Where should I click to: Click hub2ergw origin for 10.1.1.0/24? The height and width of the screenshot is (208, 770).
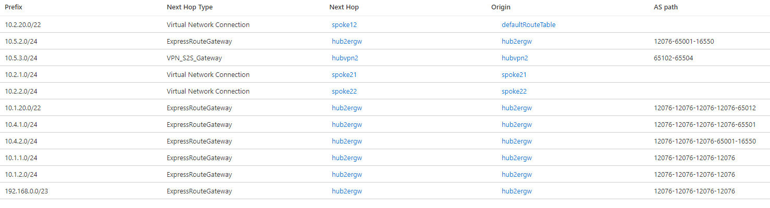(517, 158)
